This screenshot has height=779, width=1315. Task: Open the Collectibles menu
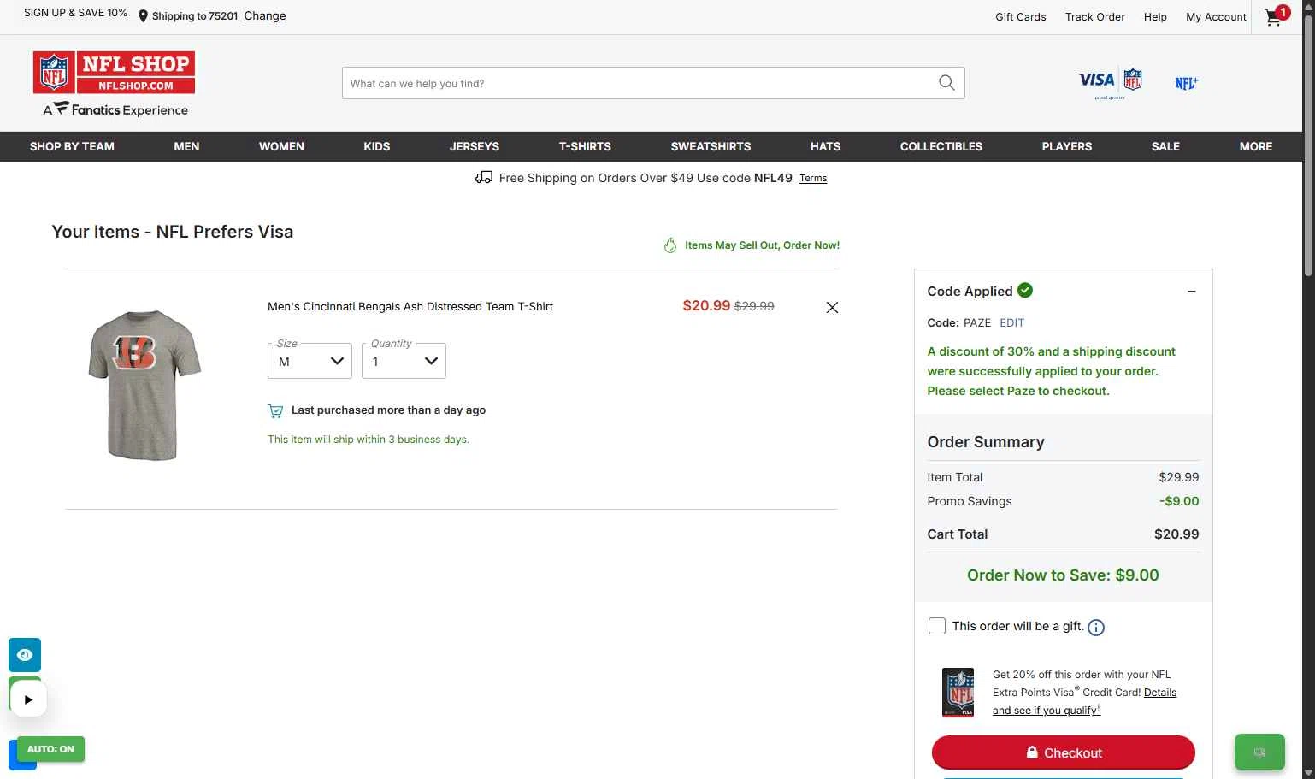pos(941,146)
